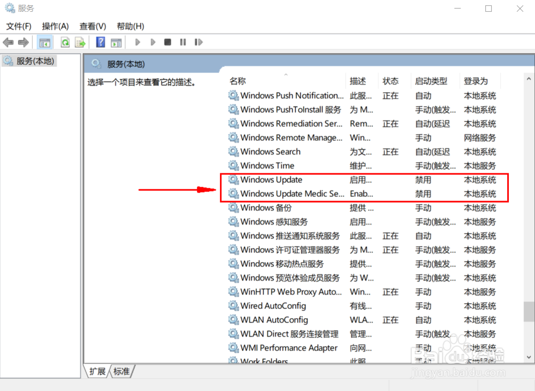Select the Windows Time service
Screen dimensions: 535x391
tap(267, 165)
